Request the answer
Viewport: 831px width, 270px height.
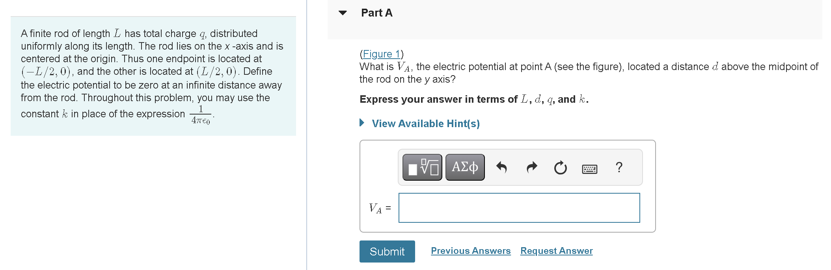point(556,251)
